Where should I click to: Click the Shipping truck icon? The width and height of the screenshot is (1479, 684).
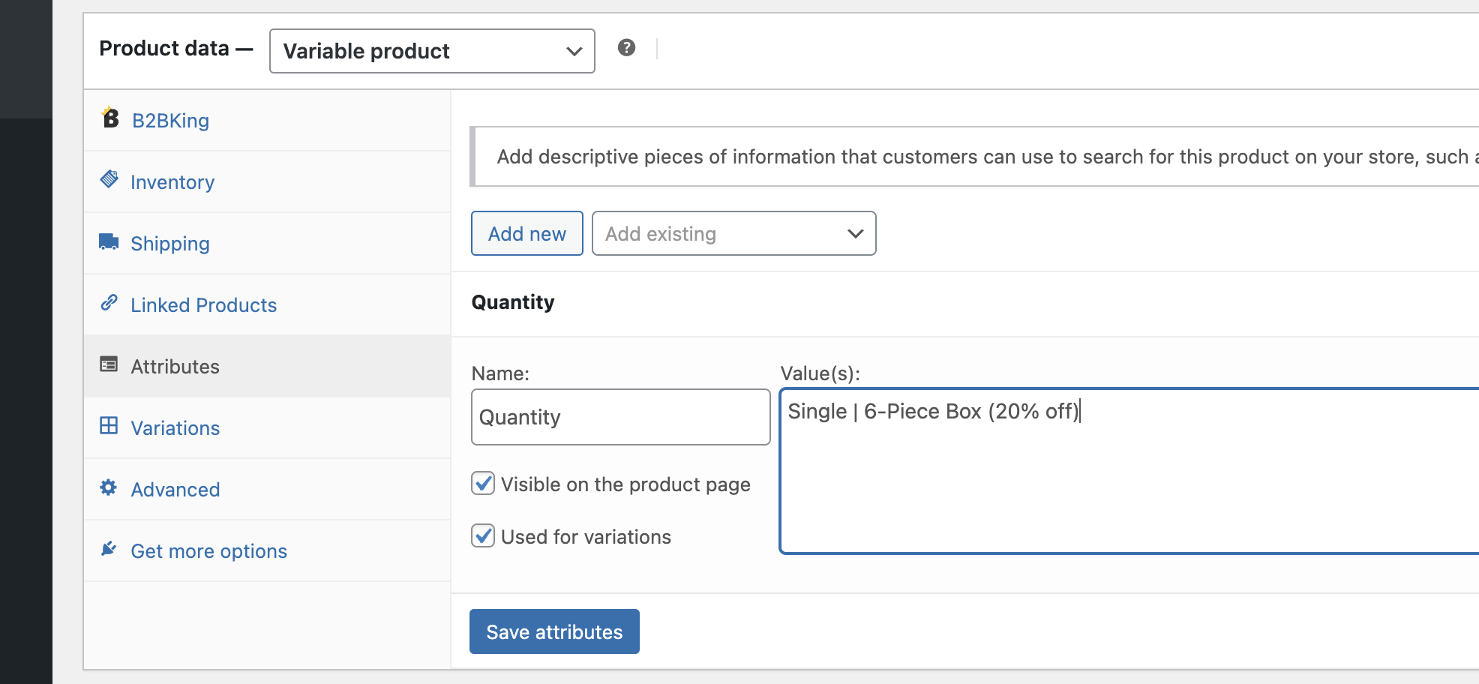pyautogui.click(x=109, y=241)
